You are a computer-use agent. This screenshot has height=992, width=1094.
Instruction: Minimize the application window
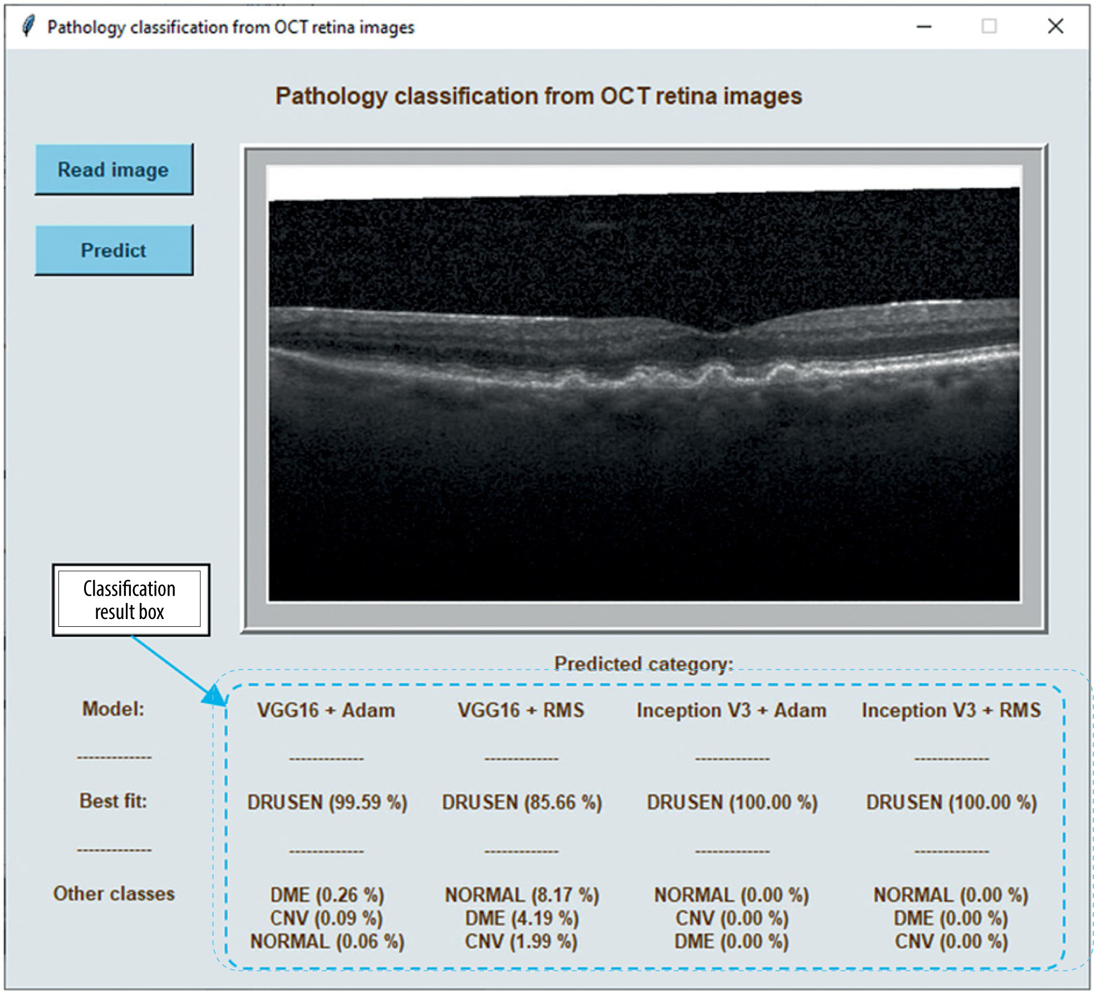point(924,26)
